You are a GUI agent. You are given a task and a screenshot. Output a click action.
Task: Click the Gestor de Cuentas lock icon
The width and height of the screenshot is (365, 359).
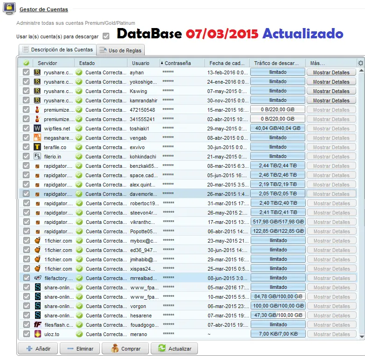tap(9, 8)
